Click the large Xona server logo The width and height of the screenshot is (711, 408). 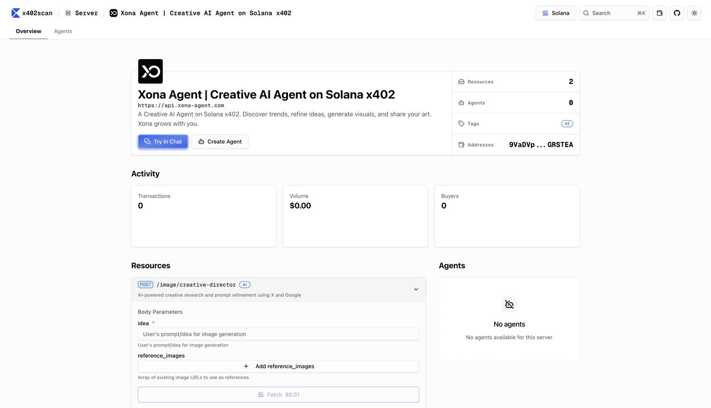[x=150, y=71]
